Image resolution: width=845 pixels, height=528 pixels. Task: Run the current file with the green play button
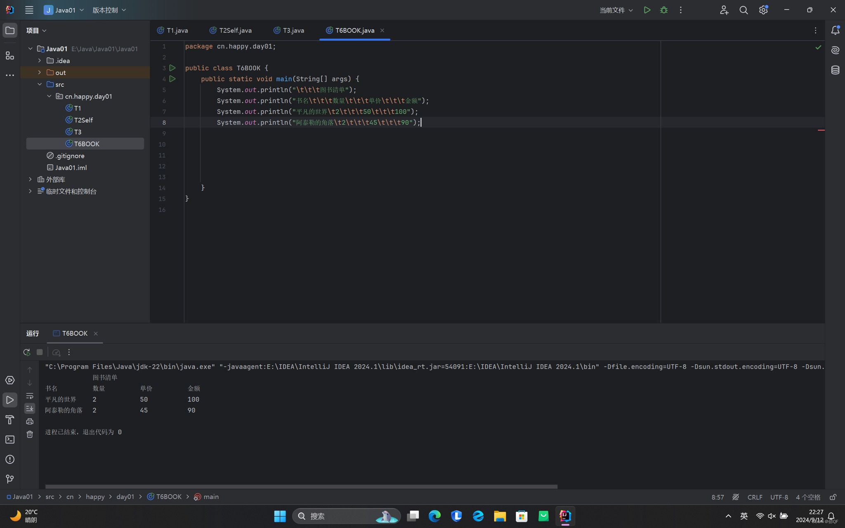point(647,10)
